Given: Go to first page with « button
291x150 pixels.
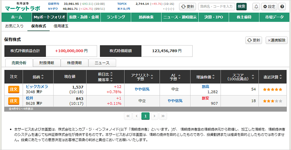Looking at the screenshot, I should click(x=128, y=116).
